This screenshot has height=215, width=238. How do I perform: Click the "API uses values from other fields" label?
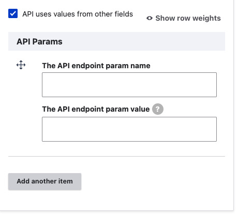[78, 14]
